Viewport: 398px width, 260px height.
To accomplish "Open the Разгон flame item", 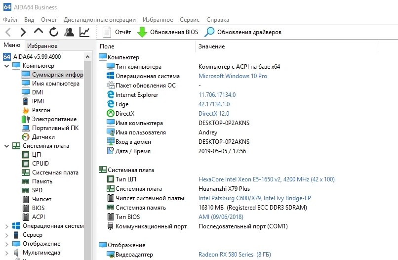I will (37, 110).
